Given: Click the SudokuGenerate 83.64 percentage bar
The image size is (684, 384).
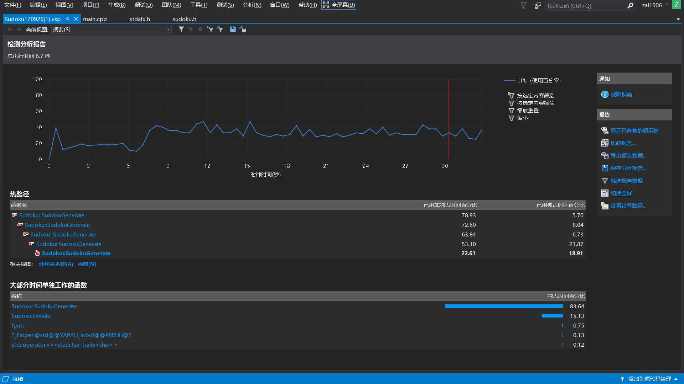Looking at the screenshot, I should [x=504, y=306].
